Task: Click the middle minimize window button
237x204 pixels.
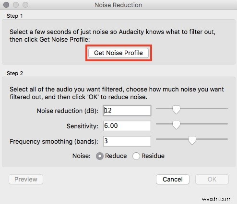Action: (16, 5)
